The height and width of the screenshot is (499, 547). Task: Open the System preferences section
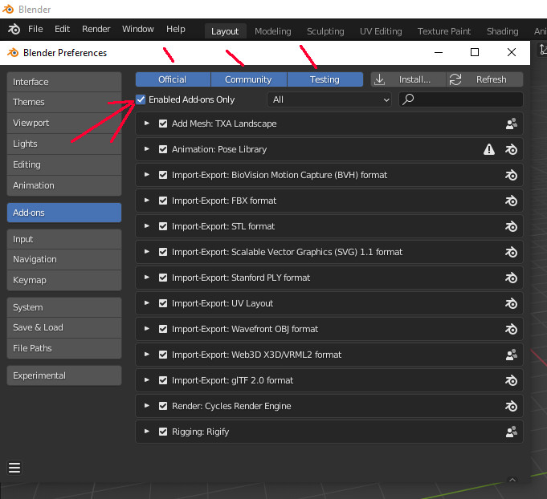64,307
